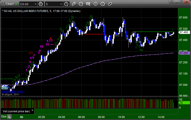Expand the interval 5 dropdown

[61, 4]
